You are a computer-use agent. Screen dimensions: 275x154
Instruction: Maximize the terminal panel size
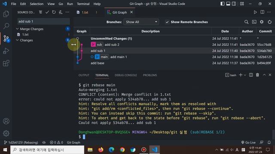264,75
